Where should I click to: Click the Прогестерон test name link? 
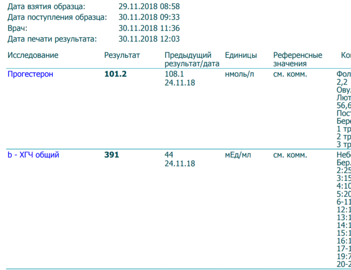(30, 74)
